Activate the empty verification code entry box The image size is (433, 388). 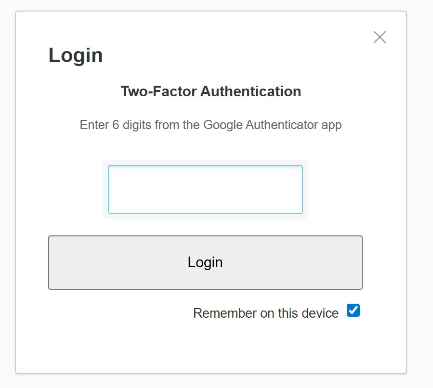[x=205, y=189]
